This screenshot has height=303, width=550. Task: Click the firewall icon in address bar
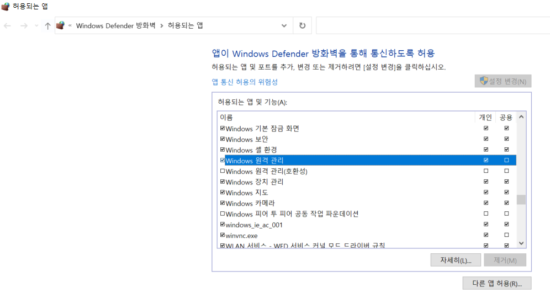click(60, 25)
